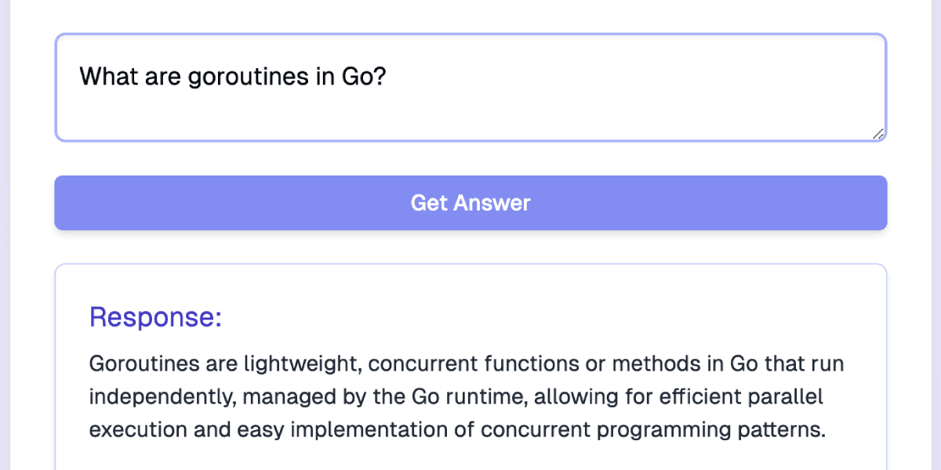Place cursor after 'Go?' in question box
The width and height of the screenshot is (941, 470).
(388, 77)
